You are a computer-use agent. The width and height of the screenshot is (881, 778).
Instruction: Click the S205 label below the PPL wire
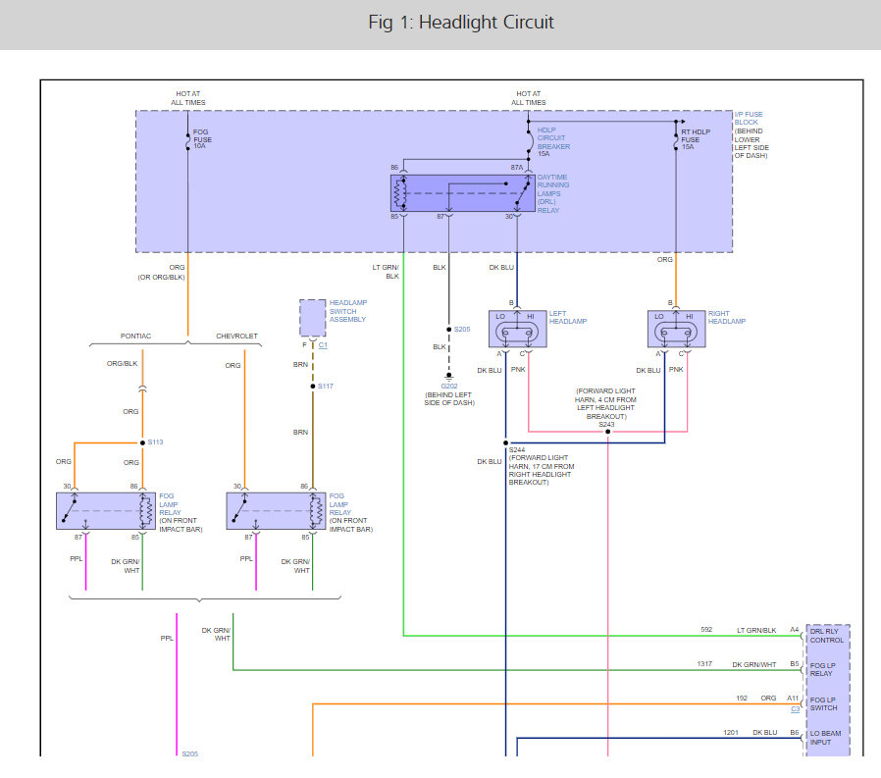[x=190, y=753]
